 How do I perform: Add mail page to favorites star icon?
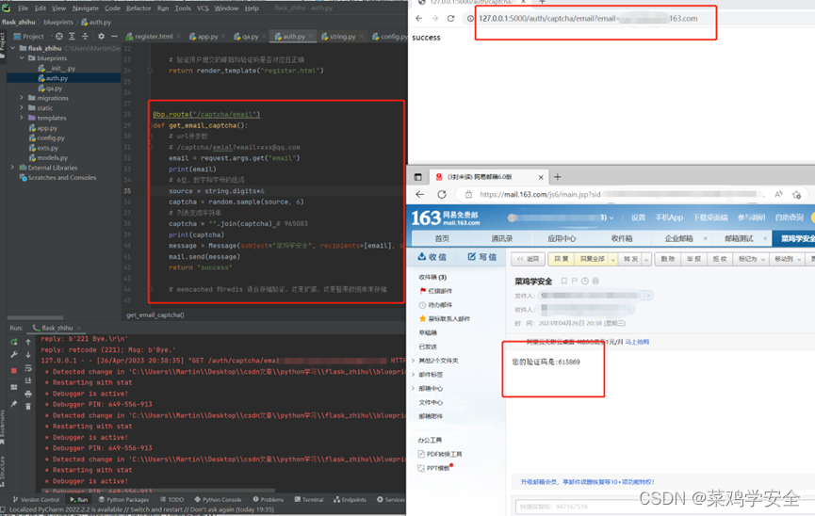click(x=797, y=194)
